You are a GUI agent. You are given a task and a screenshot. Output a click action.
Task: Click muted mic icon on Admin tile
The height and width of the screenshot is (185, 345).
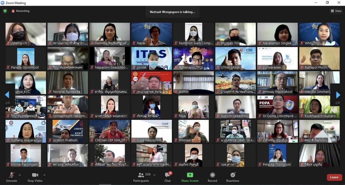click(176, 92)
